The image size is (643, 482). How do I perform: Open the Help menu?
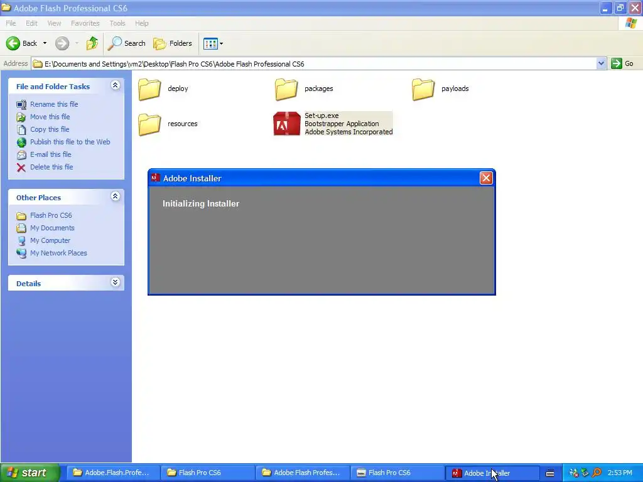[x=142, y=23]
